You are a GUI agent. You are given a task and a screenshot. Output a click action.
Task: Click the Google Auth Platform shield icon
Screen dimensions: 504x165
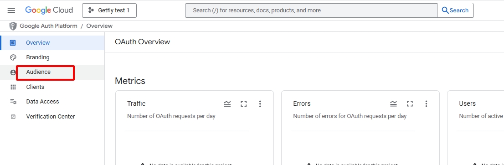13,26
